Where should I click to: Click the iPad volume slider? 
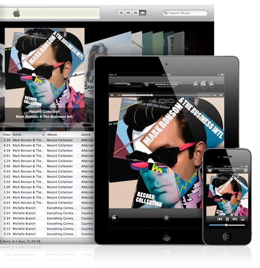(128, 84)
